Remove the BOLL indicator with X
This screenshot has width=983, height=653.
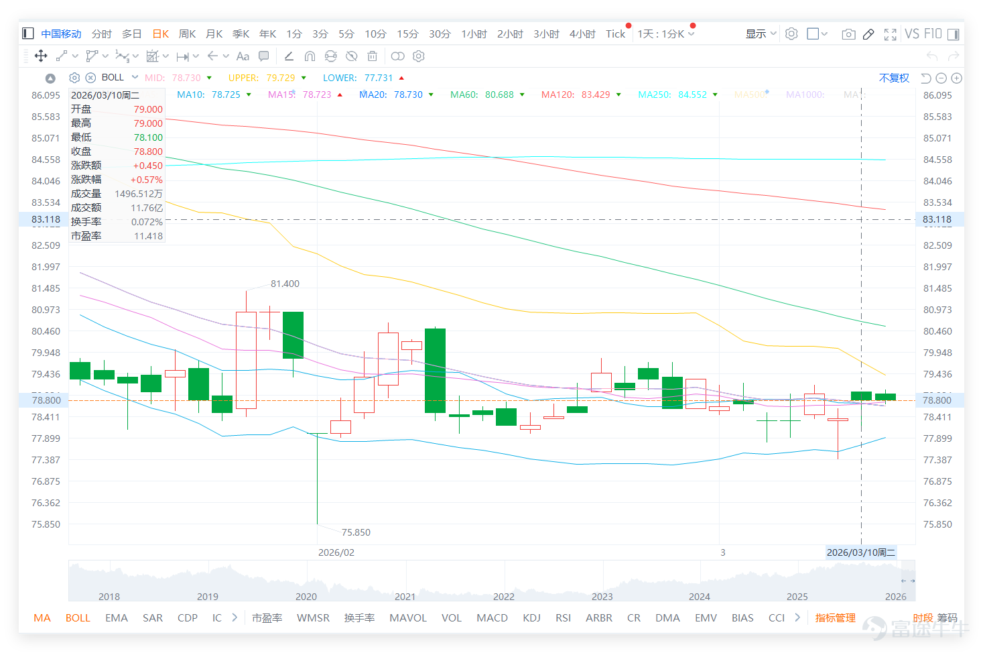click(90, 78)
